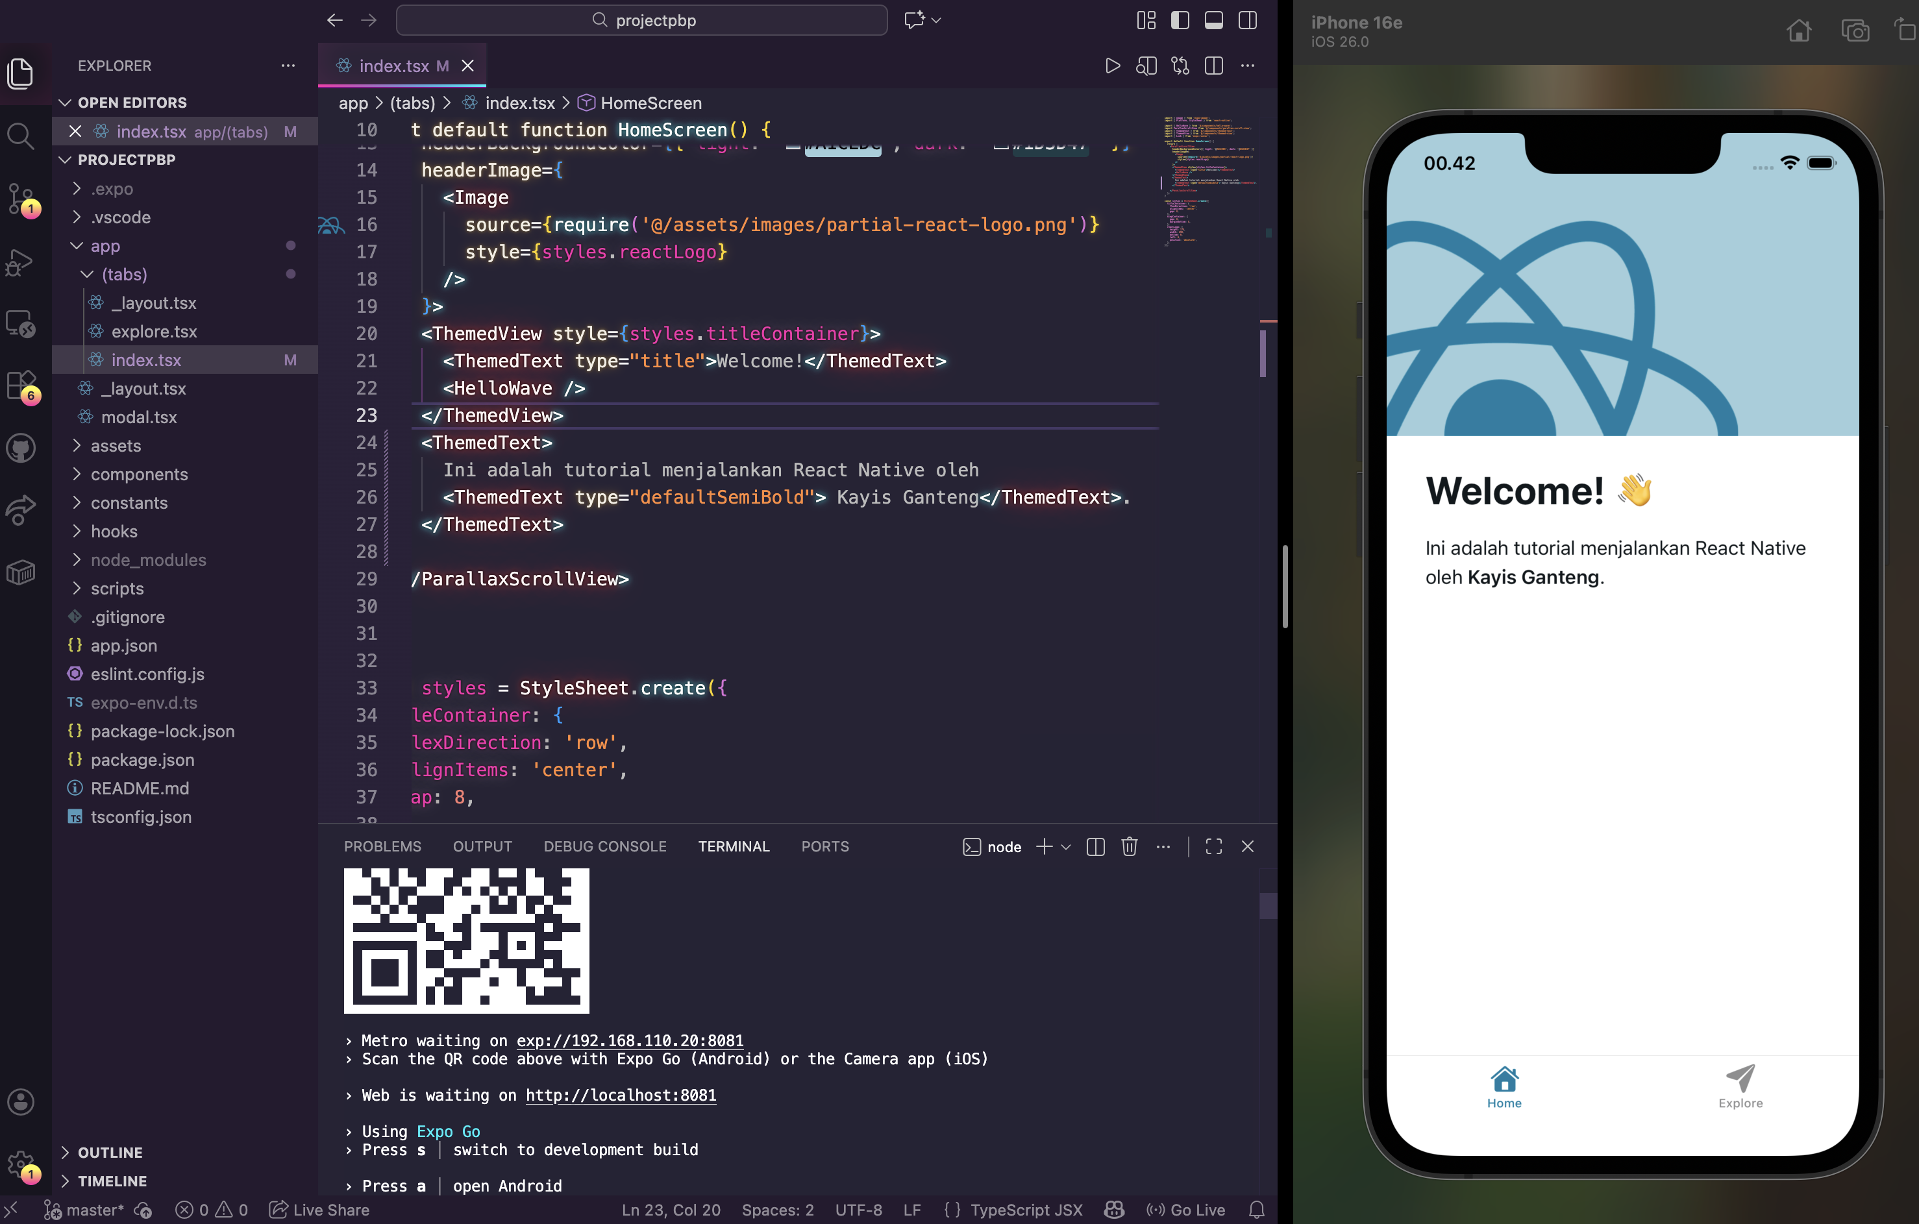Expand the assets folder
1919x1224 pixels.
(116, 445)
